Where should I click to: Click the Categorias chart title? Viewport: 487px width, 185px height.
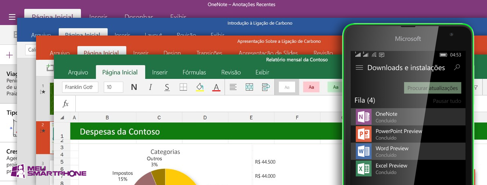click(x=165, y=152)
